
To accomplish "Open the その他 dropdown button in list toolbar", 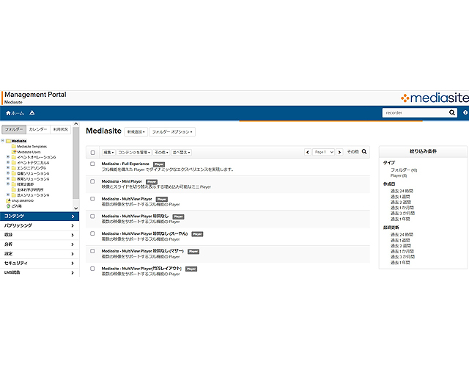I will click(161, 153).
